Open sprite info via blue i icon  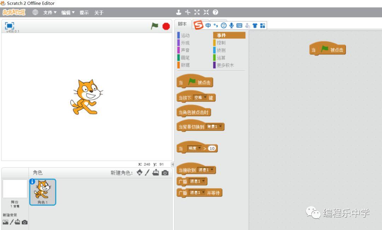32,182
